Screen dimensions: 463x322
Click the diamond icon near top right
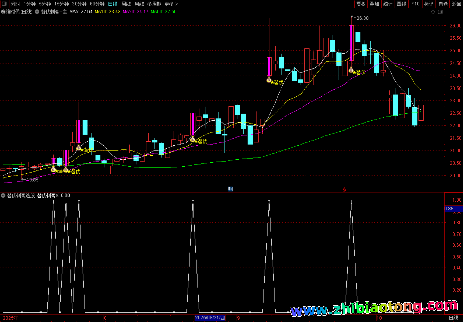tap(433, 12)
